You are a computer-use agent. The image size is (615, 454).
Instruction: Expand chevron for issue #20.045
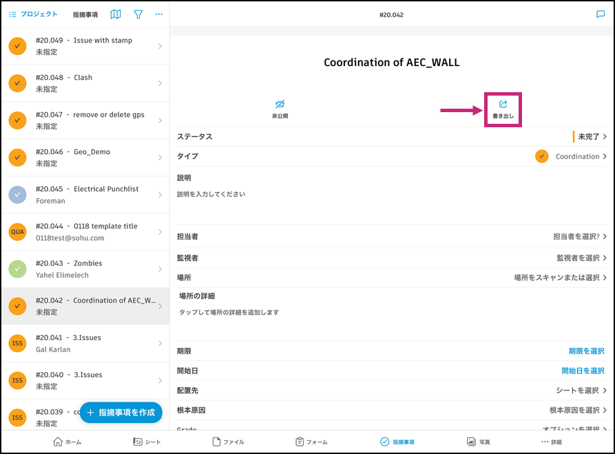point(160,195)
